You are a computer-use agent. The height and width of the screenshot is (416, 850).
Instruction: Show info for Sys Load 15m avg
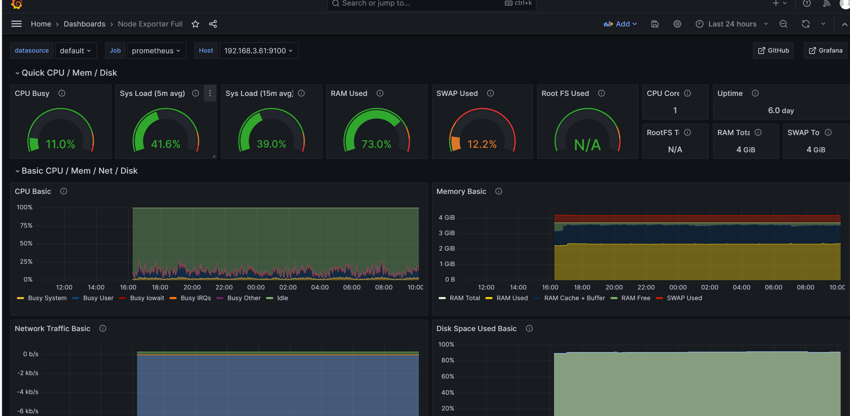[x=301, y=93]
